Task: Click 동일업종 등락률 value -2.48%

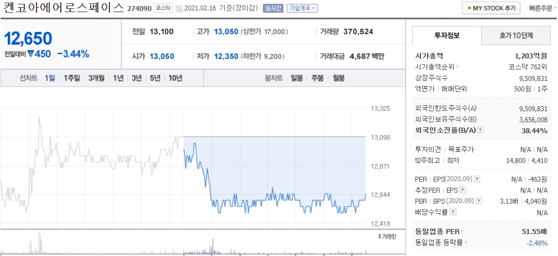Action: click(x=536, y=243)
